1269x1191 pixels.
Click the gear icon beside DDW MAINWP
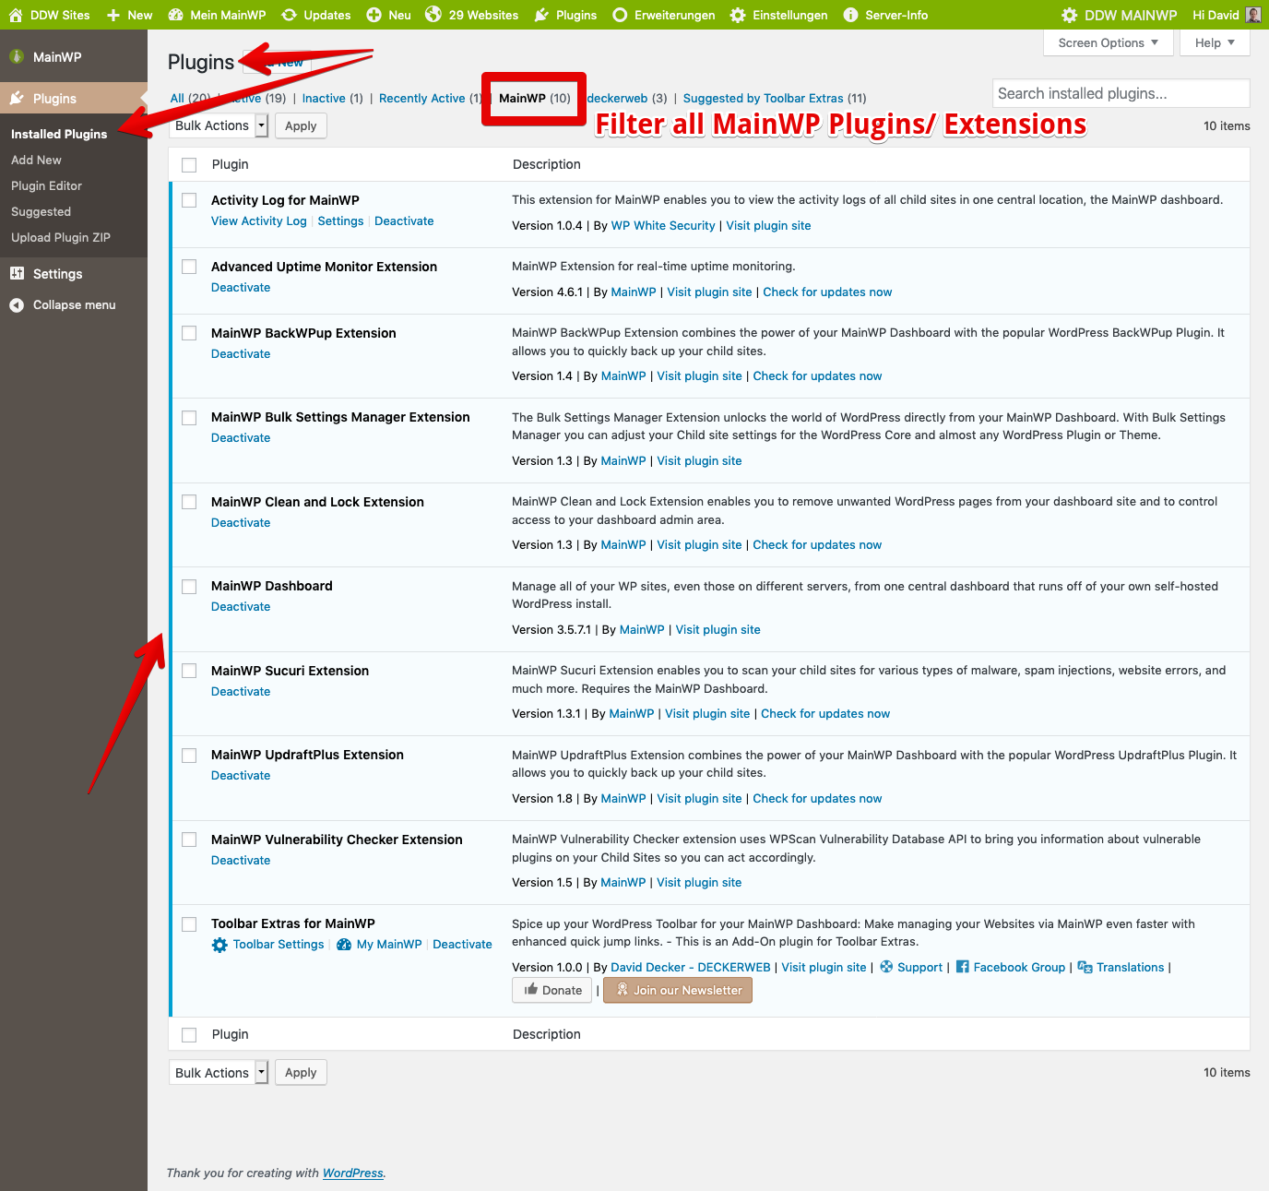tap(1070, 15)
